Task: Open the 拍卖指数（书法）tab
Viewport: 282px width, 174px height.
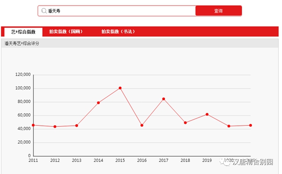Action: [x=118, y=31]
